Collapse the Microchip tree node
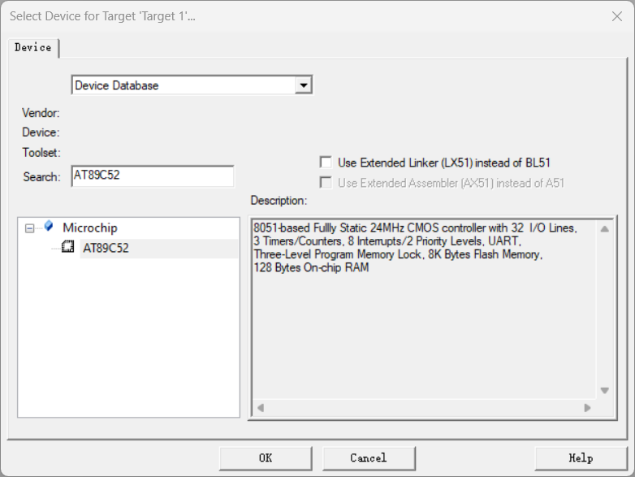Image resolution: width=635 pixels, height=477 pixels. 30,228
